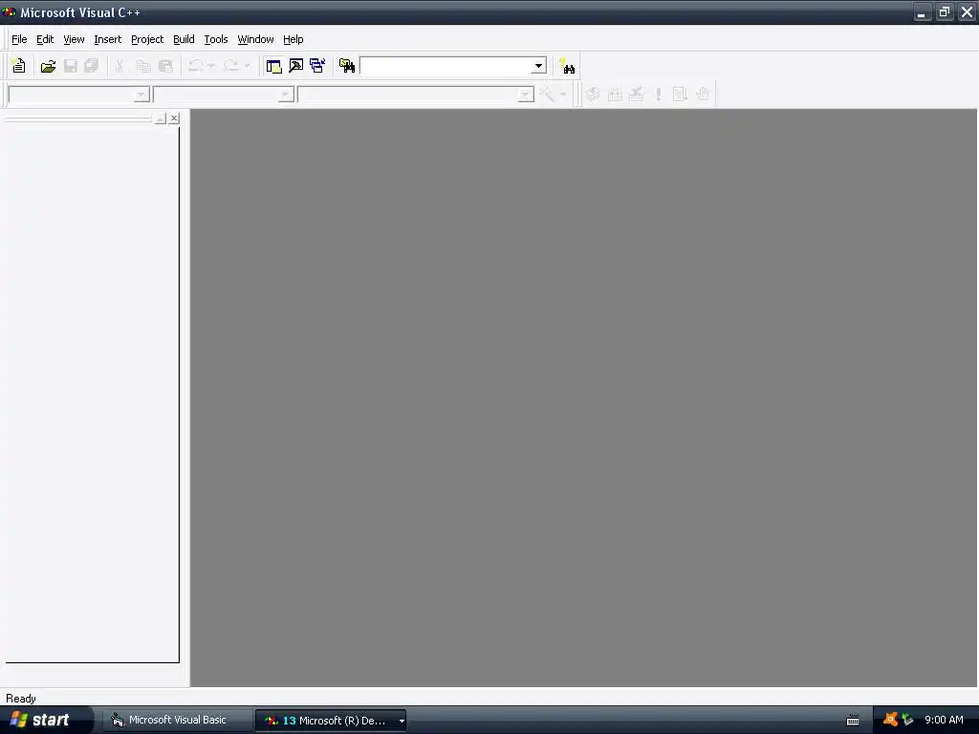The width and height of the screenshot is (979, 734).
Task: Click the Build icon in build toolbar
Action: point(615,95)
